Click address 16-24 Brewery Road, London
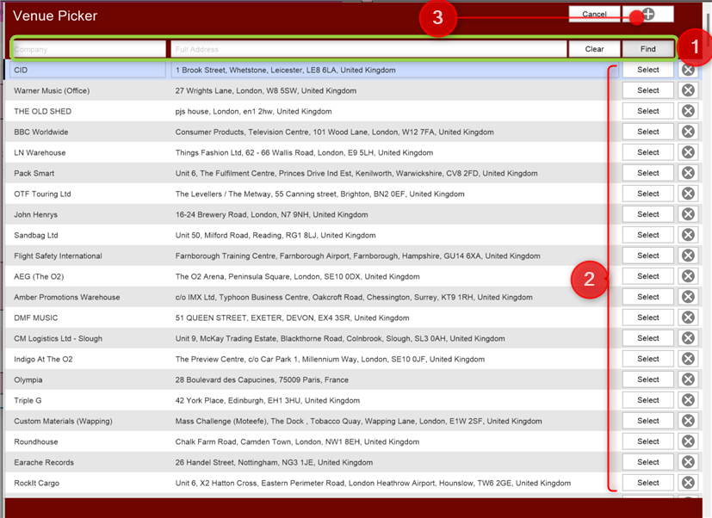The image size is (712, 518). 271,215
